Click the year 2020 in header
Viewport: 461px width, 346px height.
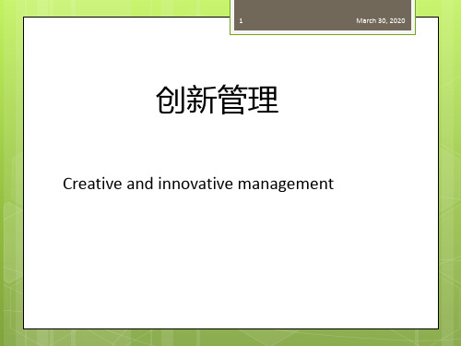pyautogui.click(x=397, y=20)
